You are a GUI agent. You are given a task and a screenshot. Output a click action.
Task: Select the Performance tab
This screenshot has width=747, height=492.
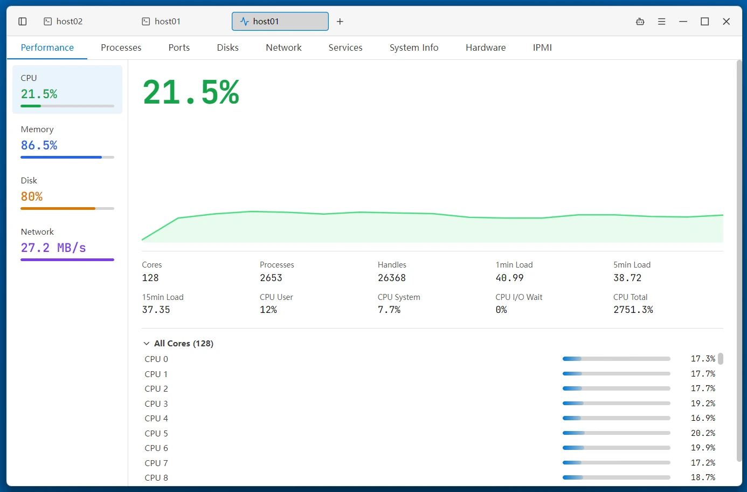[47, 47]
